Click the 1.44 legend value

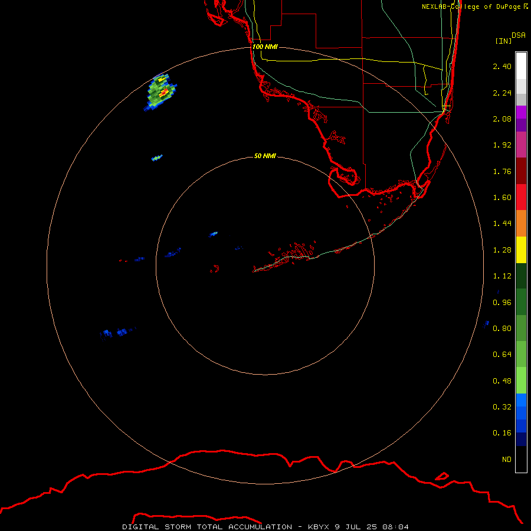[502, 224]
